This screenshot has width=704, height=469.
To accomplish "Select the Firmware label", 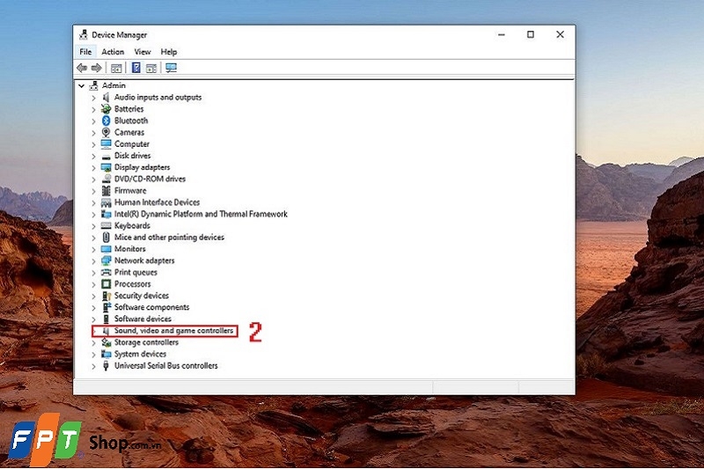I will click(130, 190).
